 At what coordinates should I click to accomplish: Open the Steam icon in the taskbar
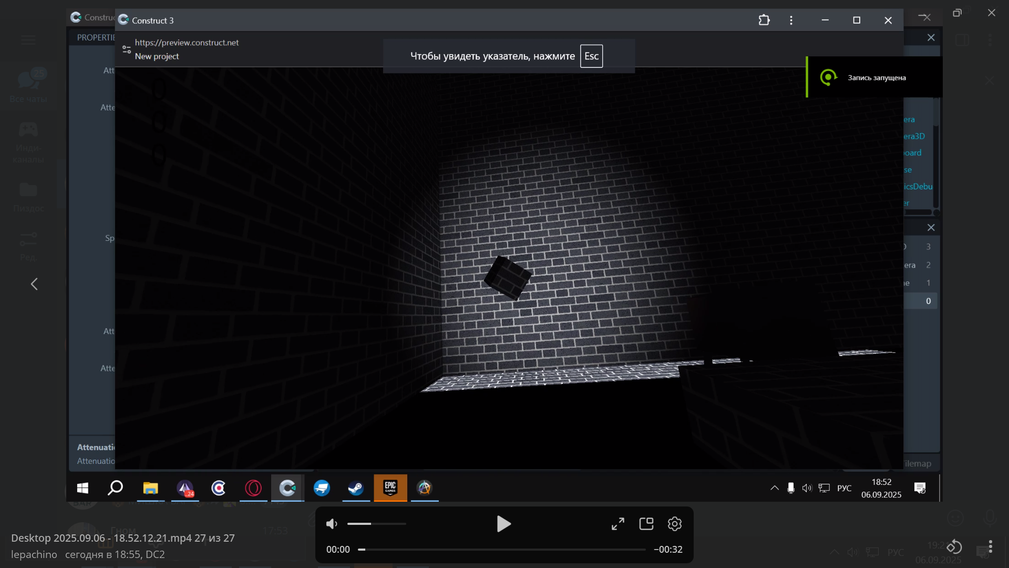pos(356,488)
